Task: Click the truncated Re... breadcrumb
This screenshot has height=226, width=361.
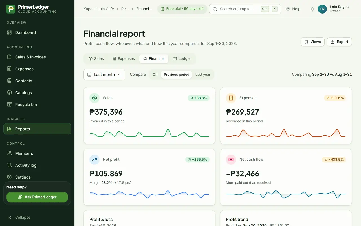Action: click(x=125, y=9)
